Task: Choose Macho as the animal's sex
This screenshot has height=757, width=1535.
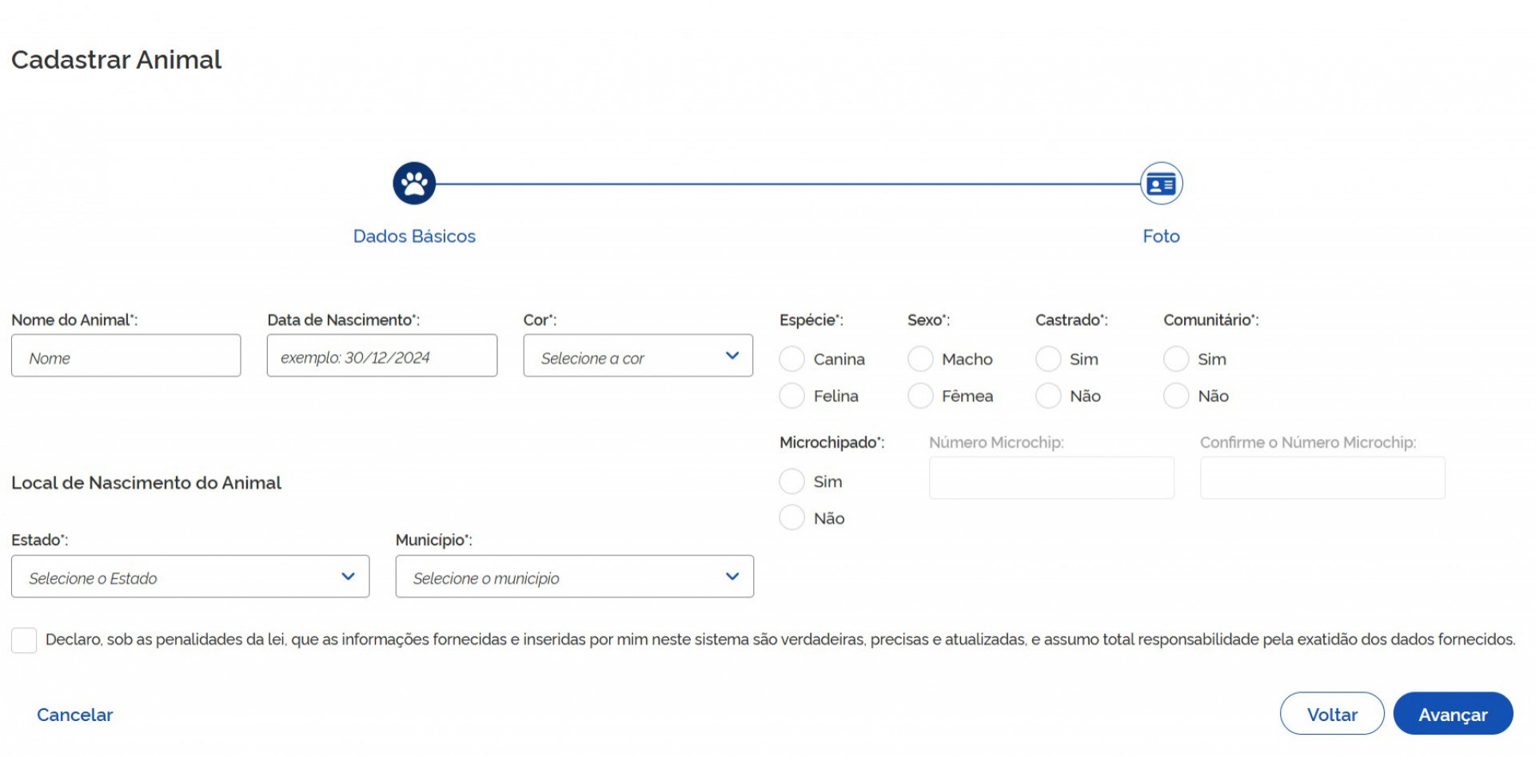Action: click(x=920, y=359)
